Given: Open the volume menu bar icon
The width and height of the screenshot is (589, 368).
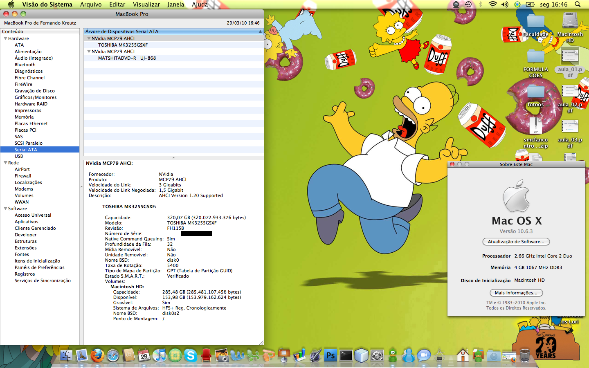Looking at the screenshot, I should (505, 4).
